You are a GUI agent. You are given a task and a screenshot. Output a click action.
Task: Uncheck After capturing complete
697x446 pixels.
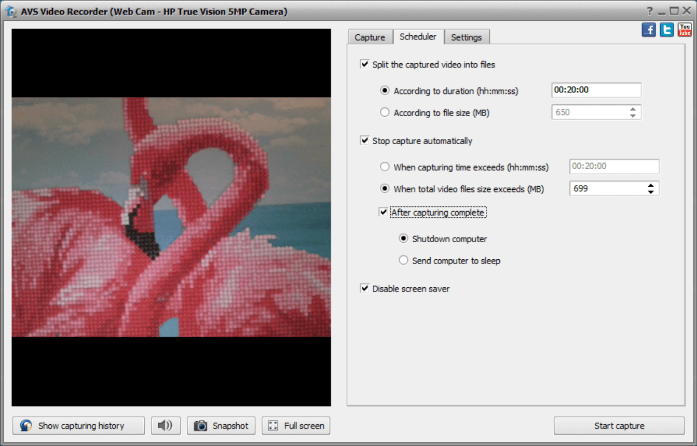tap(383, 212)
